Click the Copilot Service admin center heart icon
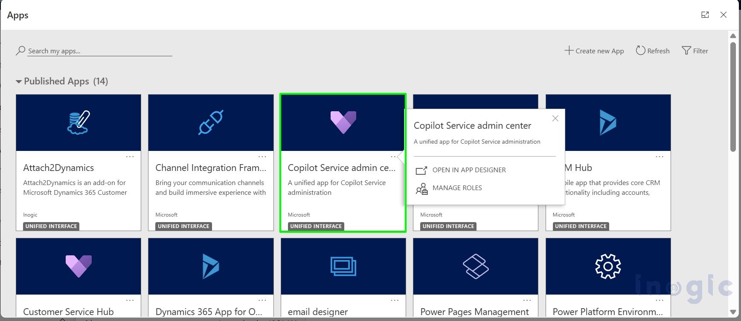Screen dimensions: 741x321 click(343, 122)
